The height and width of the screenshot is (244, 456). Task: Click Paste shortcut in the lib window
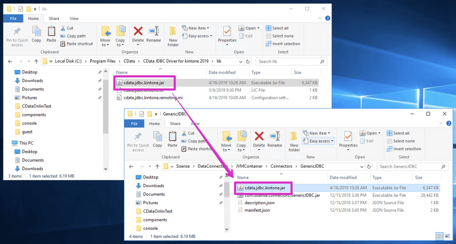point(76,44)
